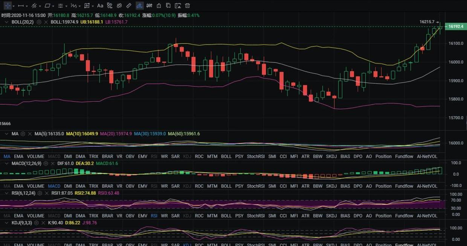Open MACD indicator settings gear
The width and height of the screenshot is (467, 246).
[46, 164]
